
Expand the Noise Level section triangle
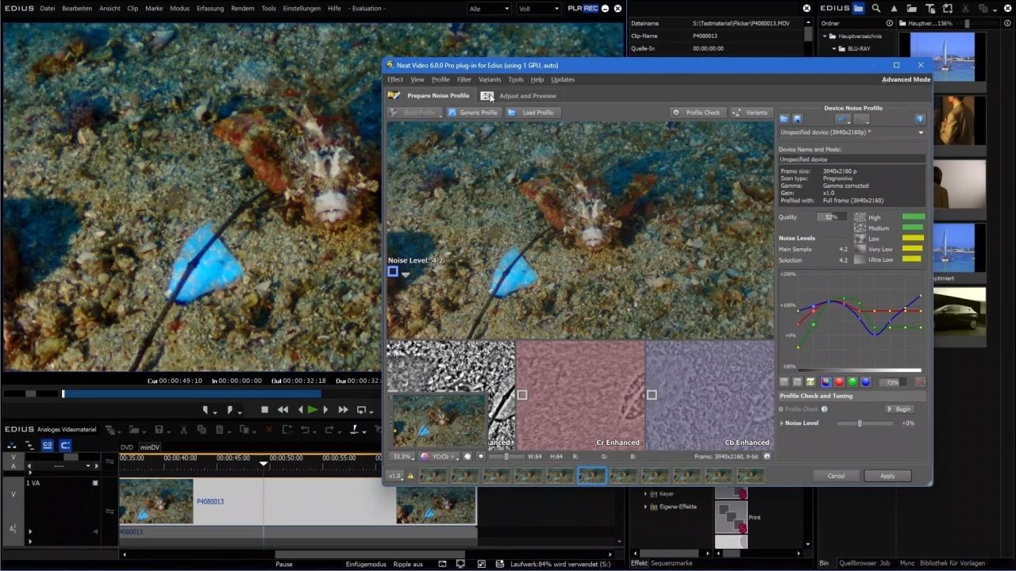(x=781, y=423)
